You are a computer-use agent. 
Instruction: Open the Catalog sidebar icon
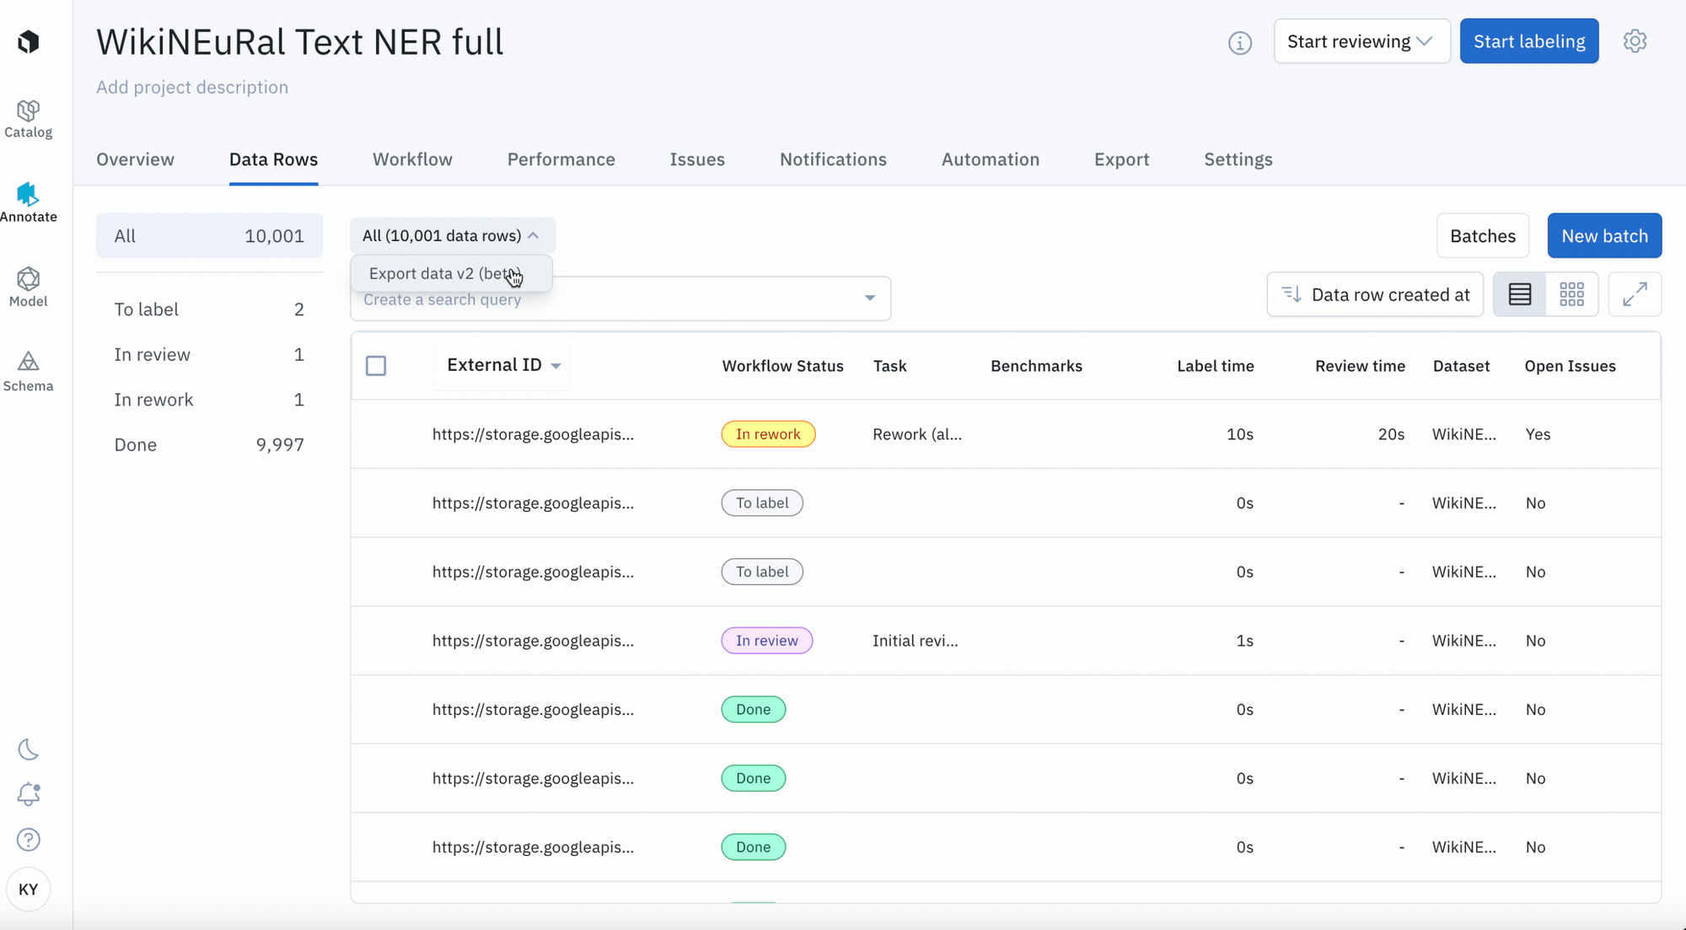(x=28, y=118)
